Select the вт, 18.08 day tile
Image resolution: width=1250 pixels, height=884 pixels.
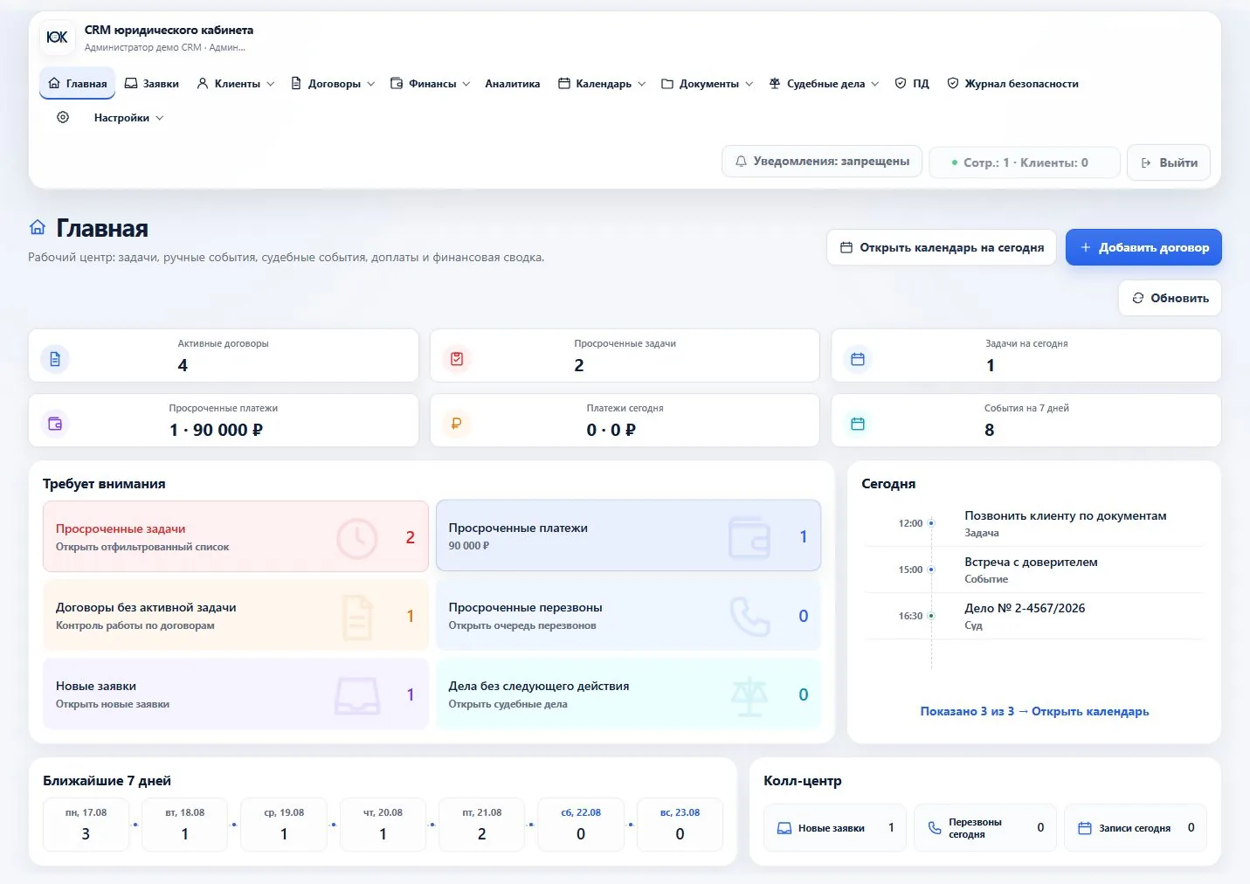click(x=185, y=824)
